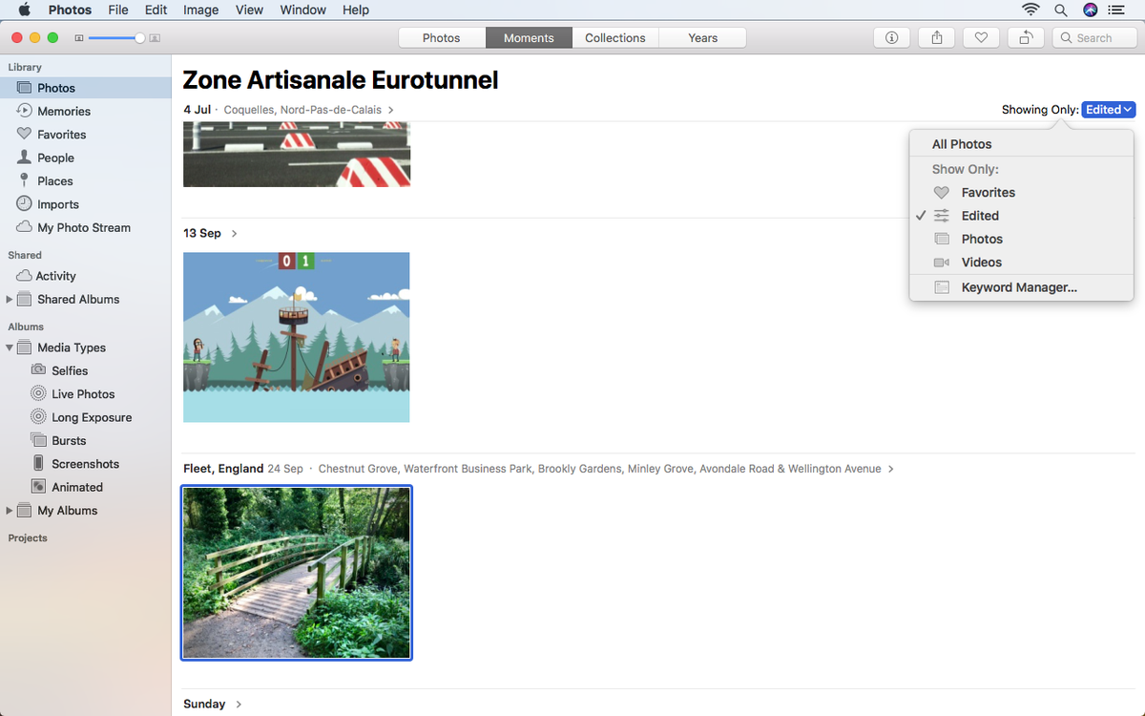Open the photo info panel
The height and width of the screenshot is (716, 1145).
[x=891, y=37]
